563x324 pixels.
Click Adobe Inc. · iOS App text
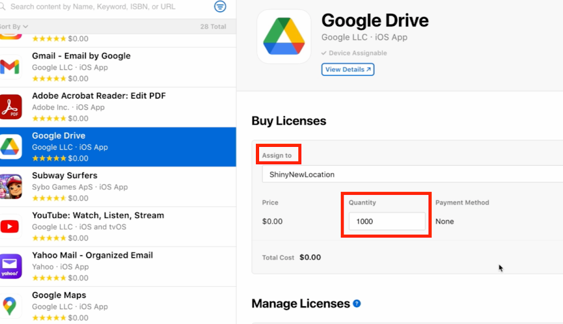(68, 107)
